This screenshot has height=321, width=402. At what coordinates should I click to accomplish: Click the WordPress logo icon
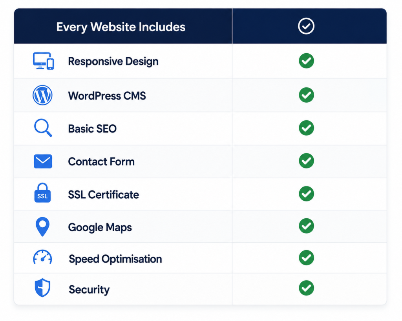click(42, 95)
